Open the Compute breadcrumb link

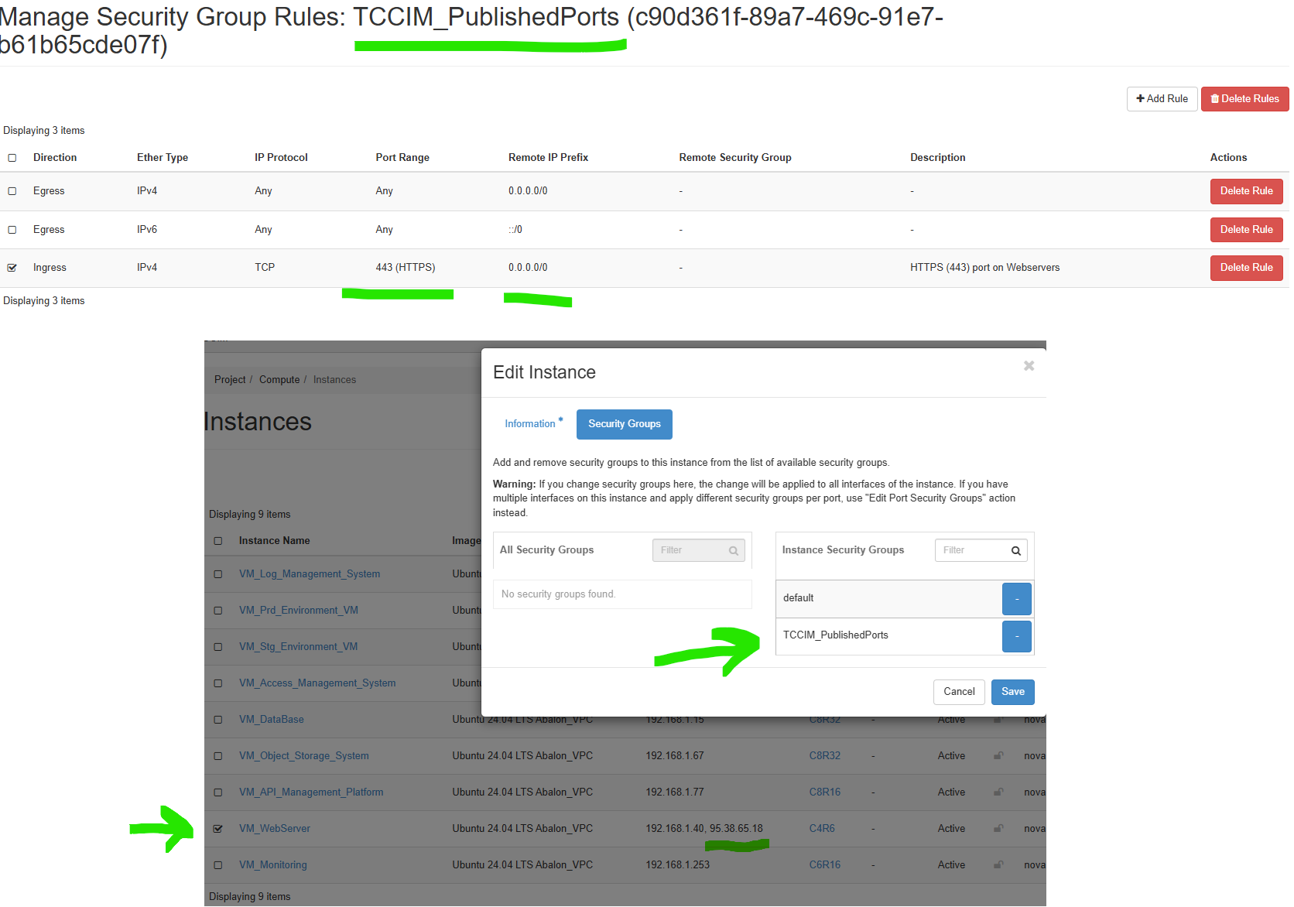coord(279,380)
